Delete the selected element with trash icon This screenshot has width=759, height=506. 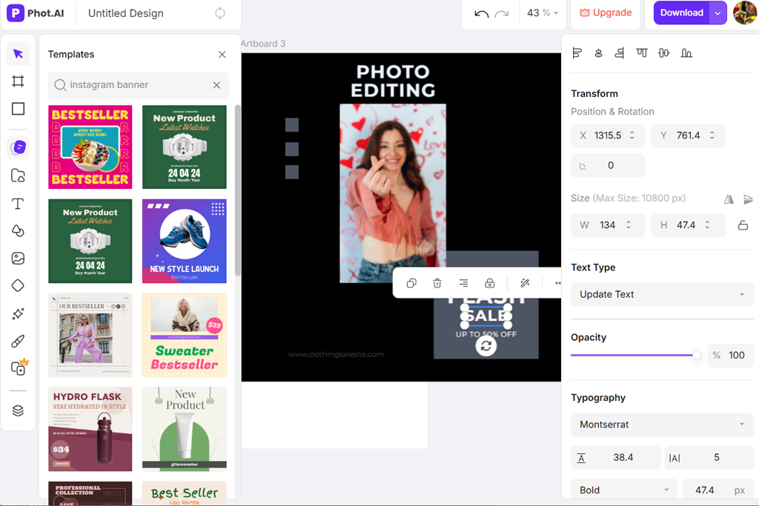pos(437,283)
